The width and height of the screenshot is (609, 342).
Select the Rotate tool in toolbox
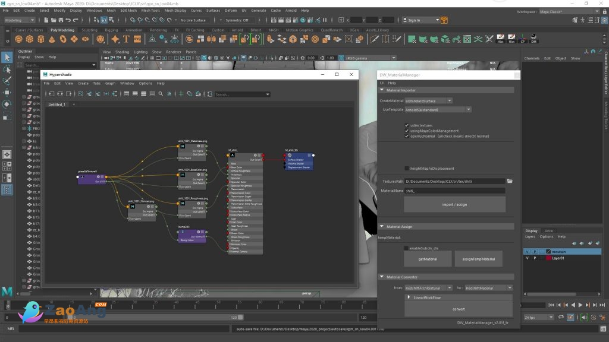(x=7, y=104)
